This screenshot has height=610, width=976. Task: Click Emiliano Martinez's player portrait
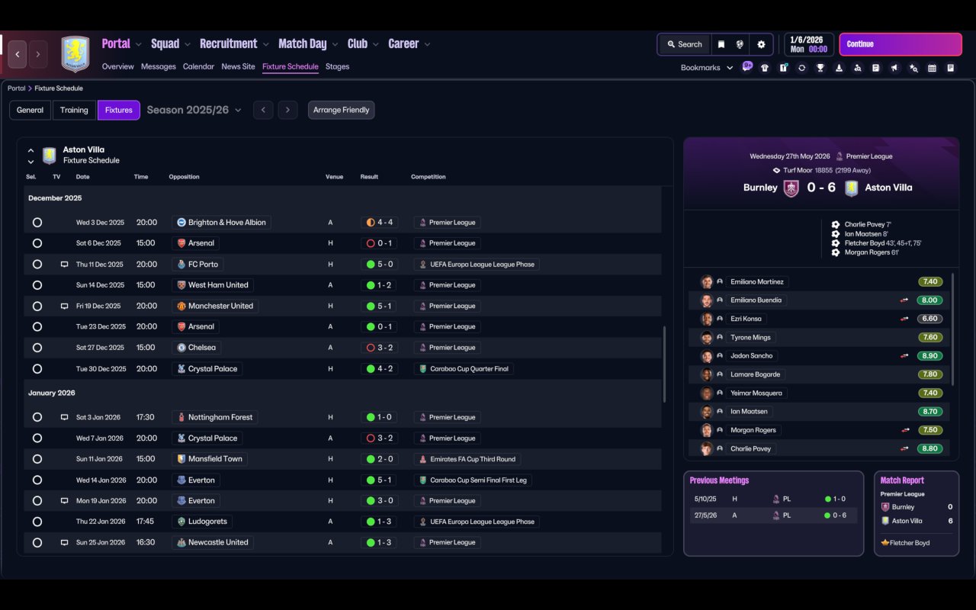(707, 281)
